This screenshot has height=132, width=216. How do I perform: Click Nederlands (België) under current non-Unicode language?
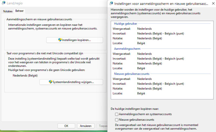[x=25, y=75]
